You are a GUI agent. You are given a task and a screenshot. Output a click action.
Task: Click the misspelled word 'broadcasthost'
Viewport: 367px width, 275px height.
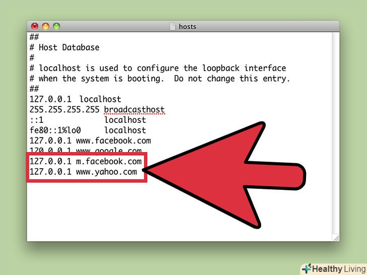tap(134, 110)
